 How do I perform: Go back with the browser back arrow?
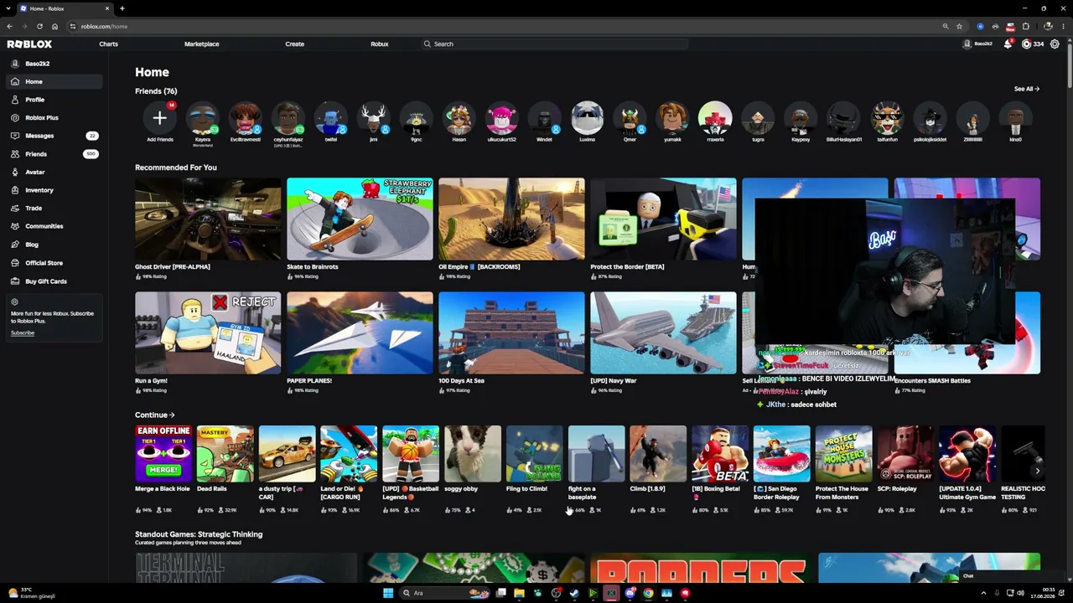tap(10, 26)
